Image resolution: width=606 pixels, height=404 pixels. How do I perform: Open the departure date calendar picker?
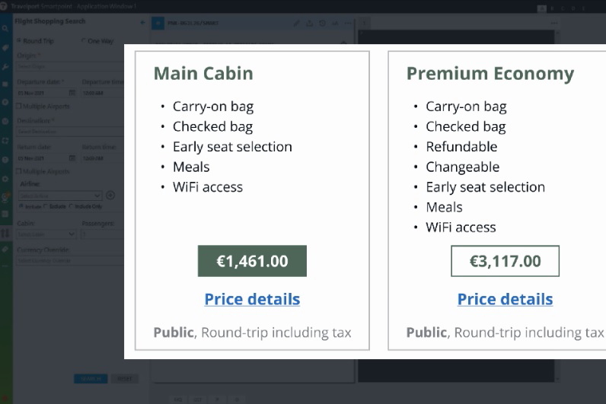click(72, 93)
